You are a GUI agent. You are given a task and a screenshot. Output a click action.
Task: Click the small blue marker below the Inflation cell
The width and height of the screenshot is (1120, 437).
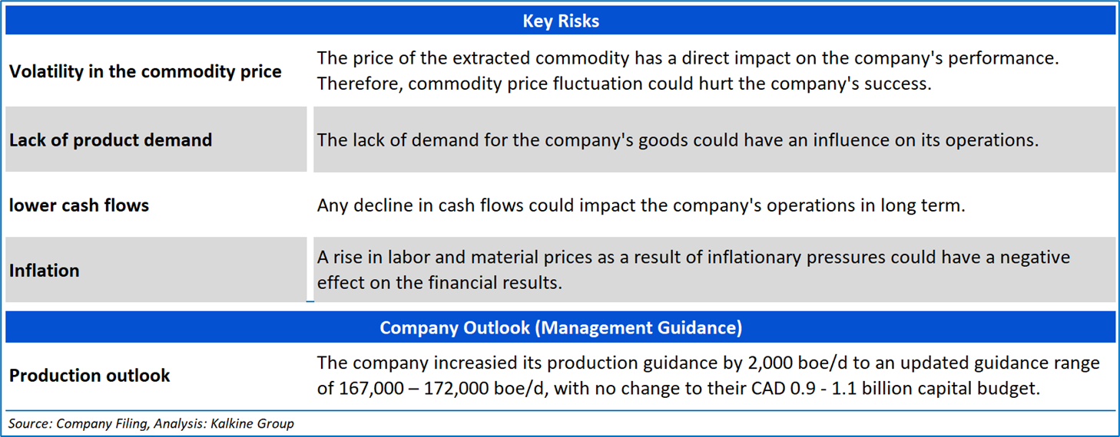tap(310, 301)
